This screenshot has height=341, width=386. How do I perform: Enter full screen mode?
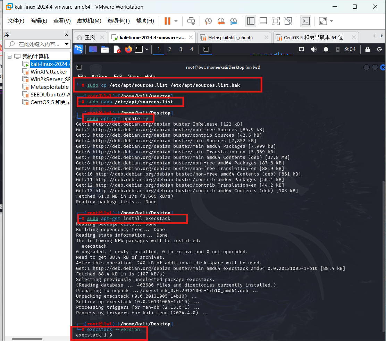(276, 21)
